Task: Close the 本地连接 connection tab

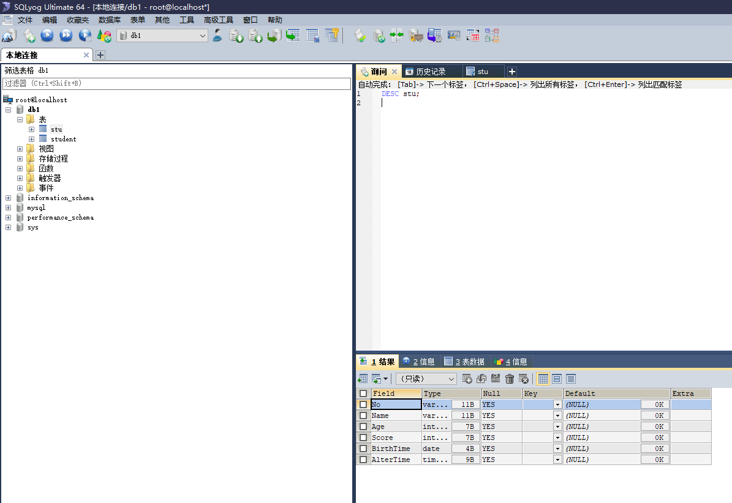Action: coord(86,55)
